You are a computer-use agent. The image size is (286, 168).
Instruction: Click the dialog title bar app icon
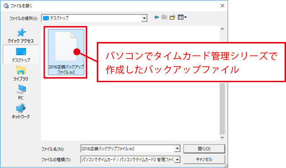click(6, 6)
